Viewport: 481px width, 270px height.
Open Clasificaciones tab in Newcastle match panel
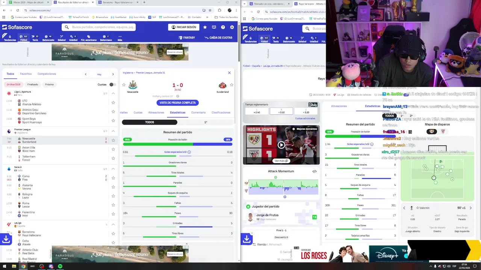[221, 112]
